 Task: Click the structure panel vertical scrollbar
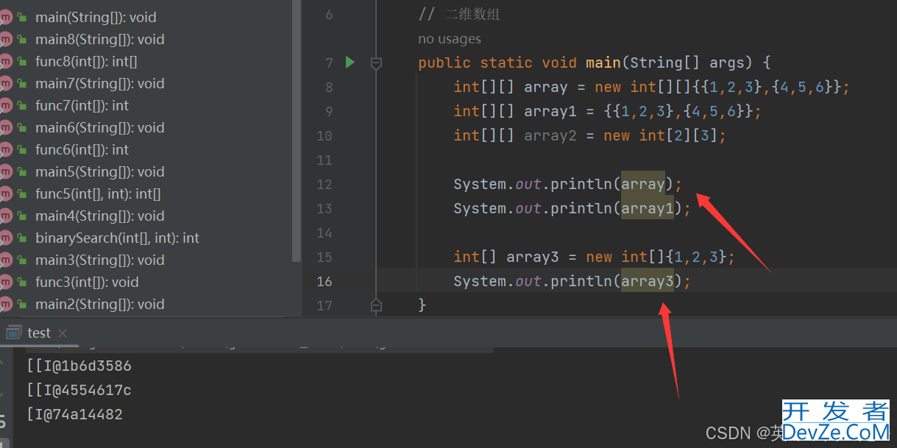296,131
